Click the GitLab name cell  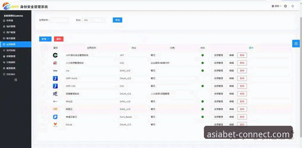(x=69, y=125)
